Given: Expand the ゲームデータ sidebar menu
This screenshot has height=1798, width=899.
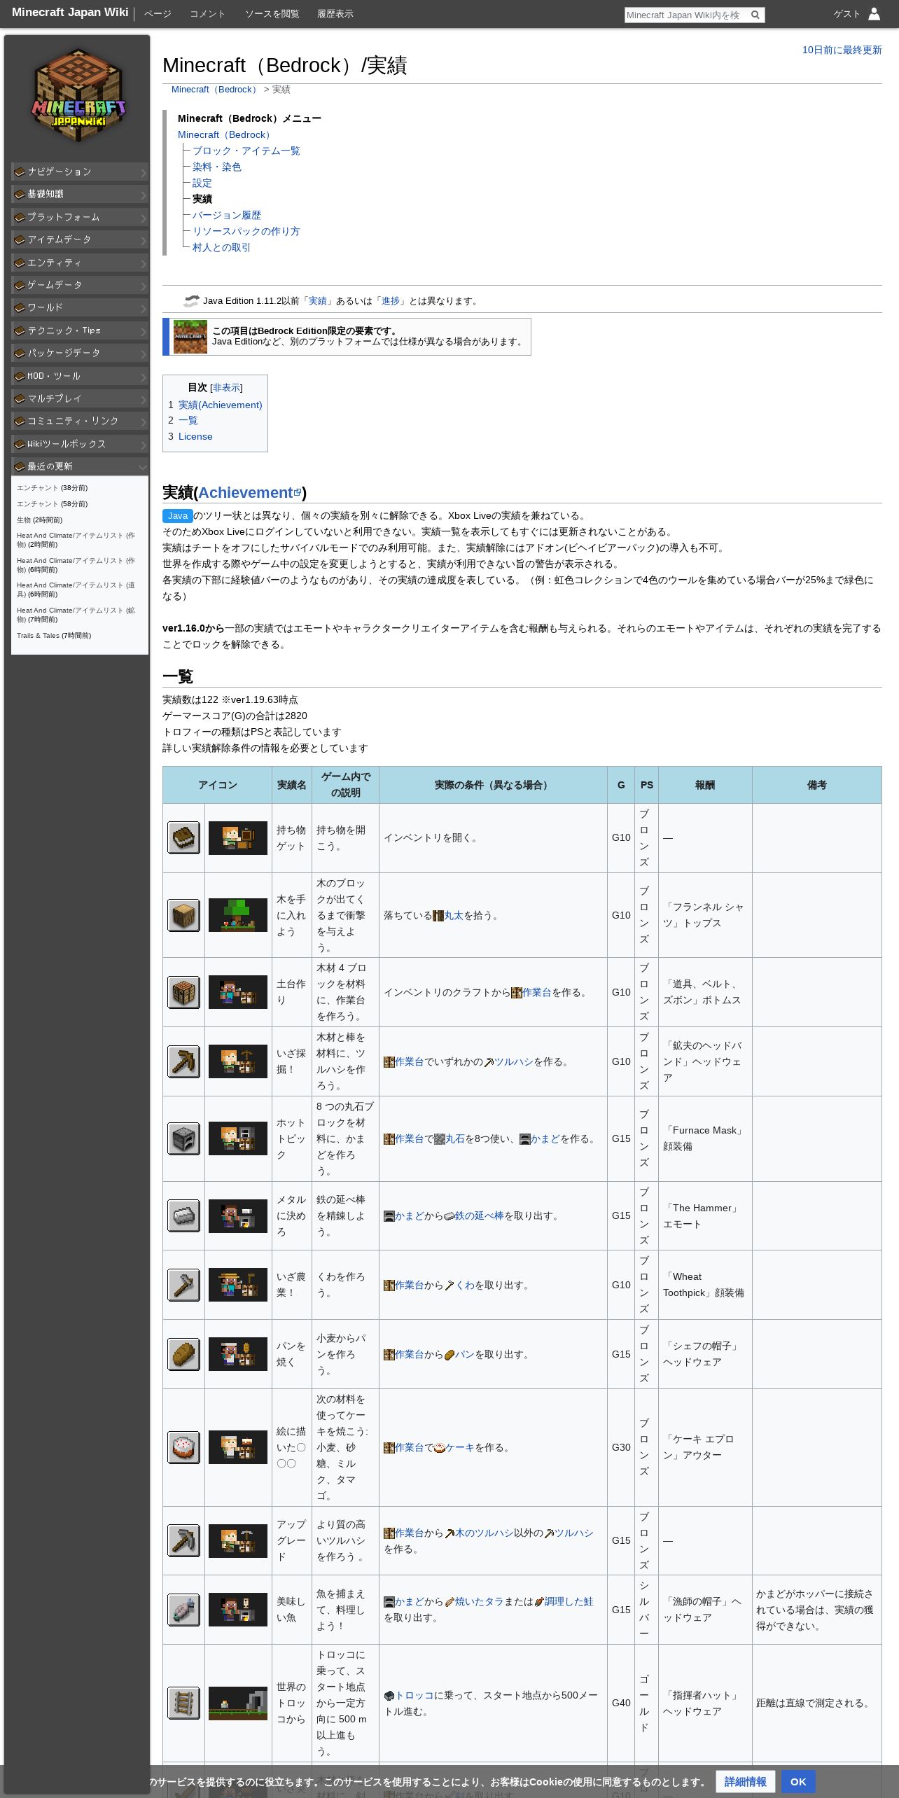Looking at the screenshot, I should 80,285.
